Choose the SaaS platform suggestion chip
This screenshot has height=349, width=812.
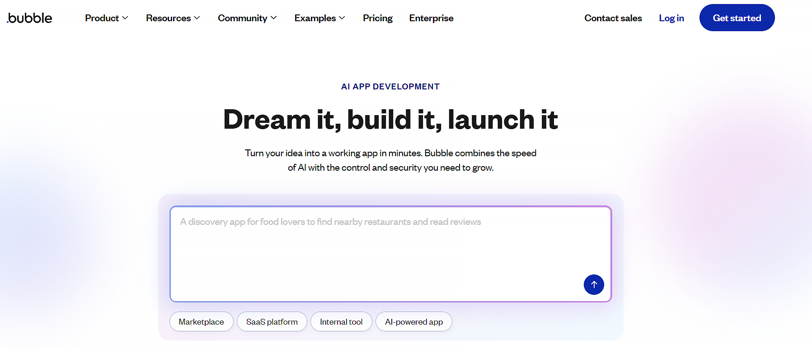point(272,321)
